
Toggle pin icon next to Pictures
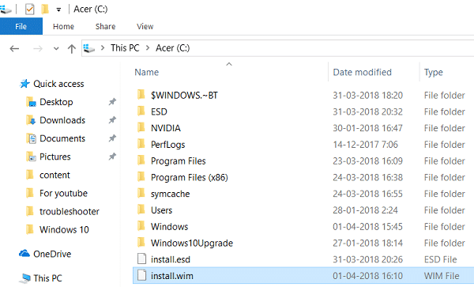(x=112, y=157)
